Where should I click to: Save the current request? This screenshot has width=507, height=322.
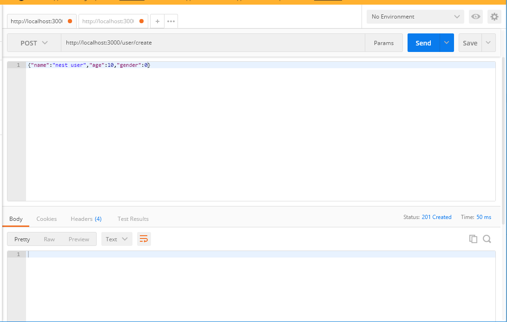(x=470, y=43)
